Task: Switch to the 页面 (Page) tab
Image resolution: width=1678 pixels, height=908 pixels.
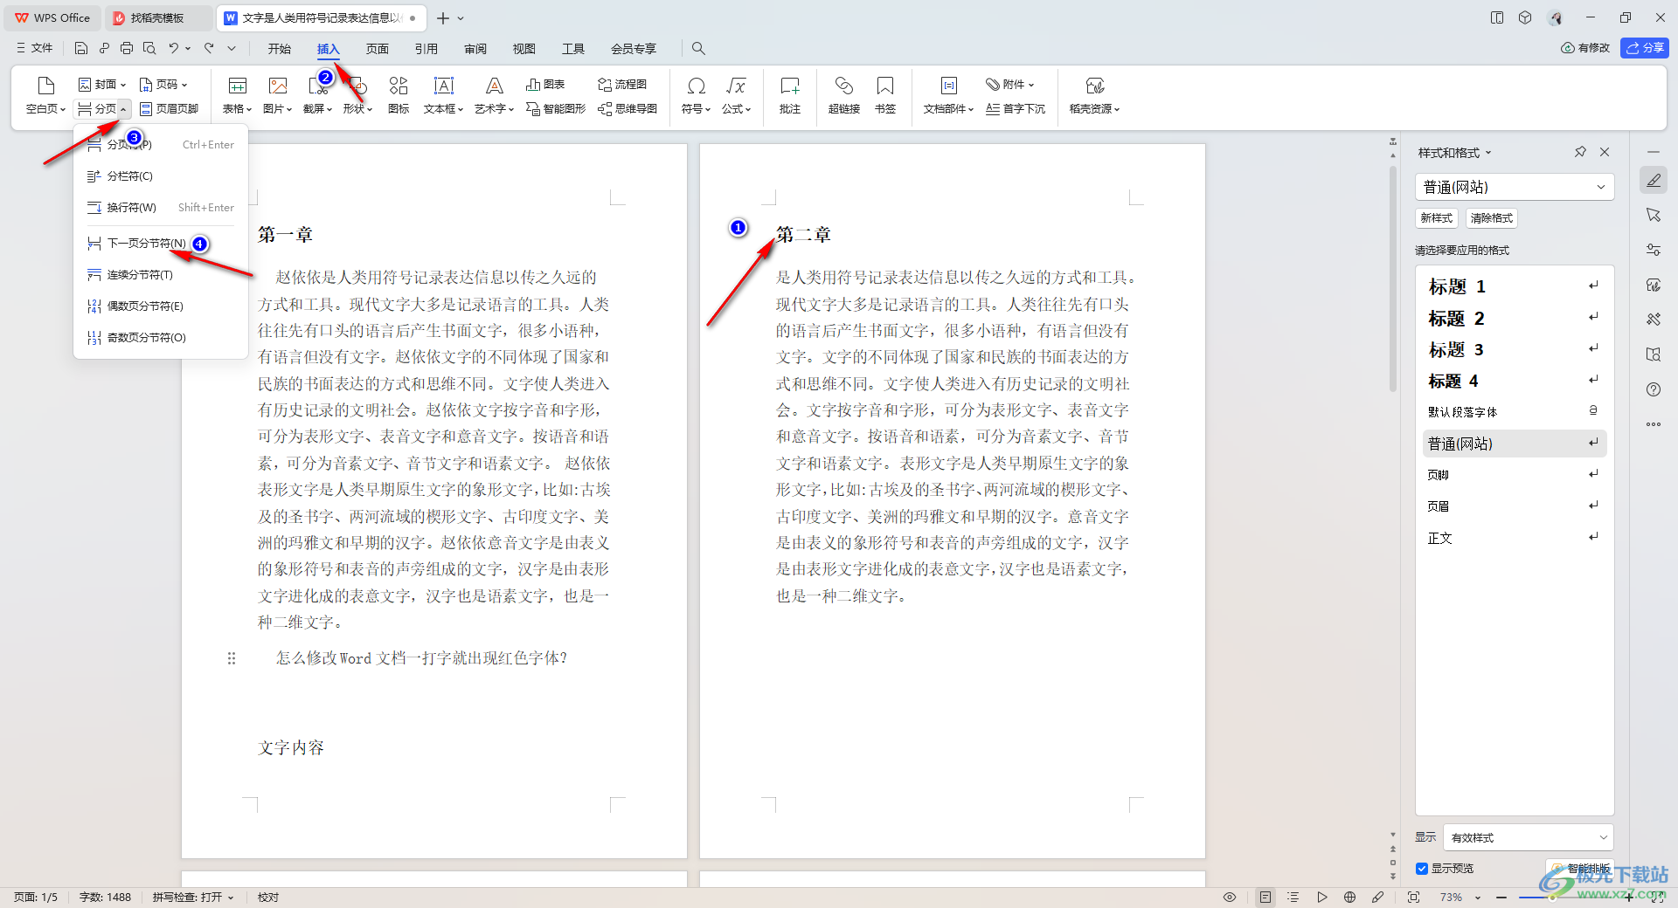Action: click(378, 48)
